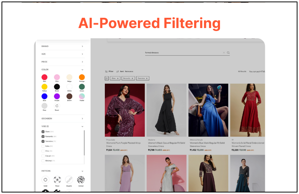Click the Athena Lifestyle brand label
Image resolution: width=299 pixels, height=194 pixels.
pyautogui.click(x=196, y=140)
